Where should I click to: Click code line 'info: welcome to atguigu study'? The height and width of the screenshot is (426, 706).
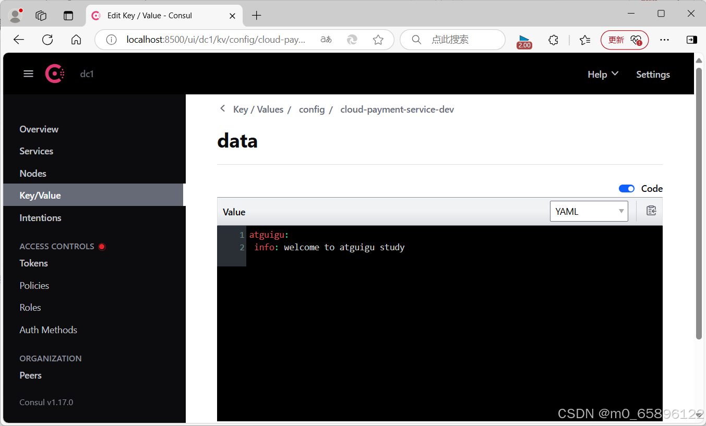pyautogui.click(x=329, y=247)
